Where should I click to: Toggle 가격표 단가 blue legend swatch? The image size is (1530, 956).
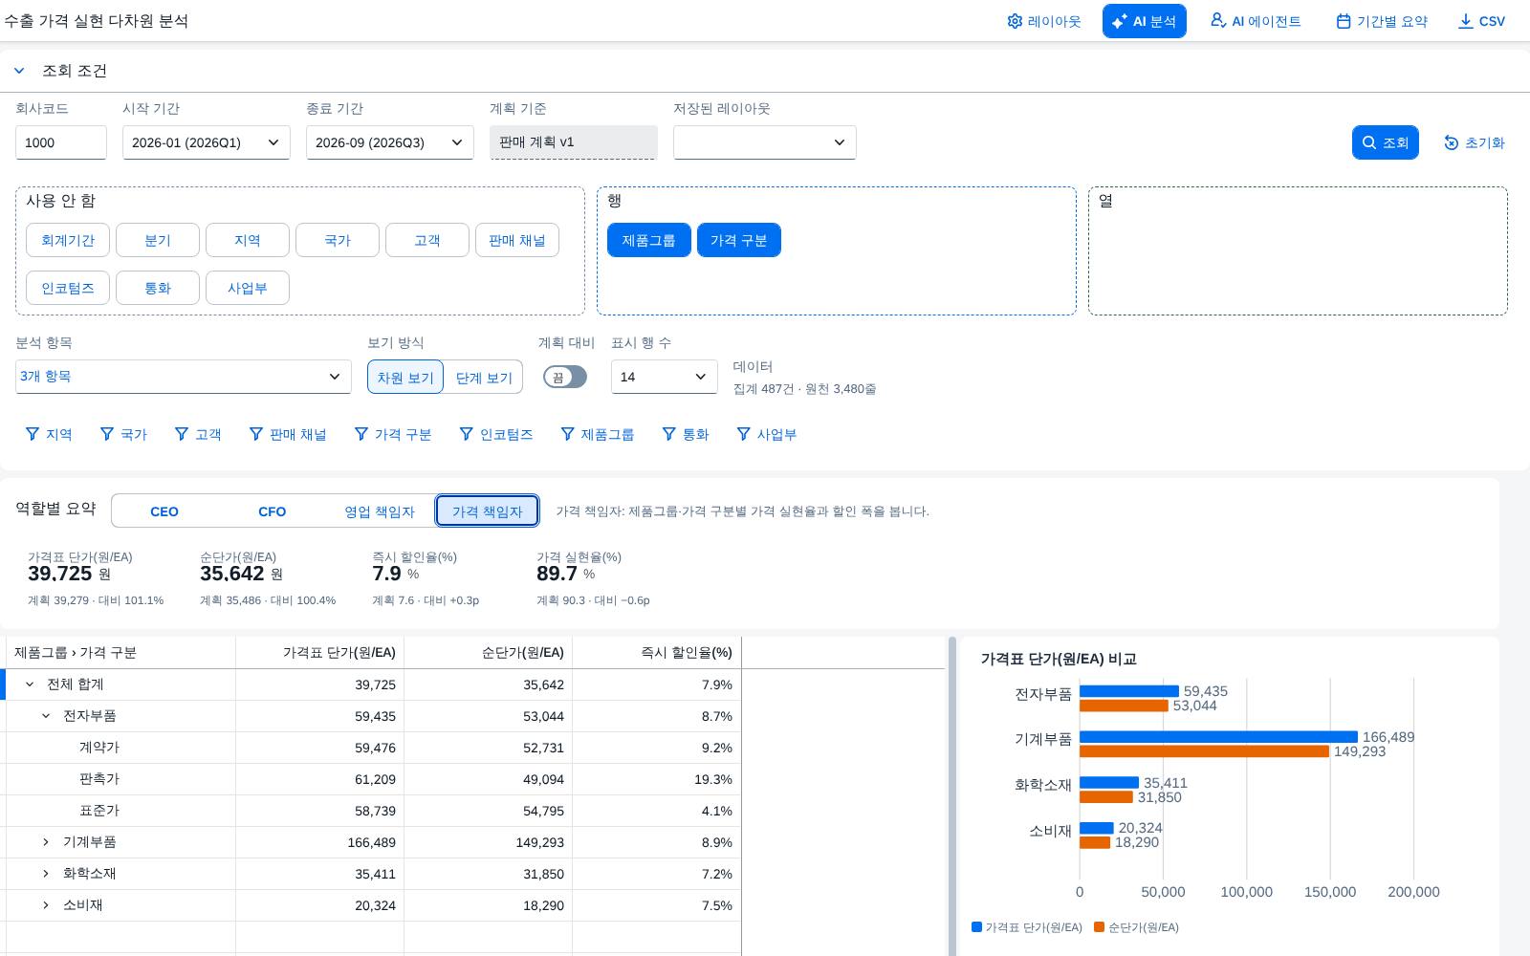coord(976,927)
